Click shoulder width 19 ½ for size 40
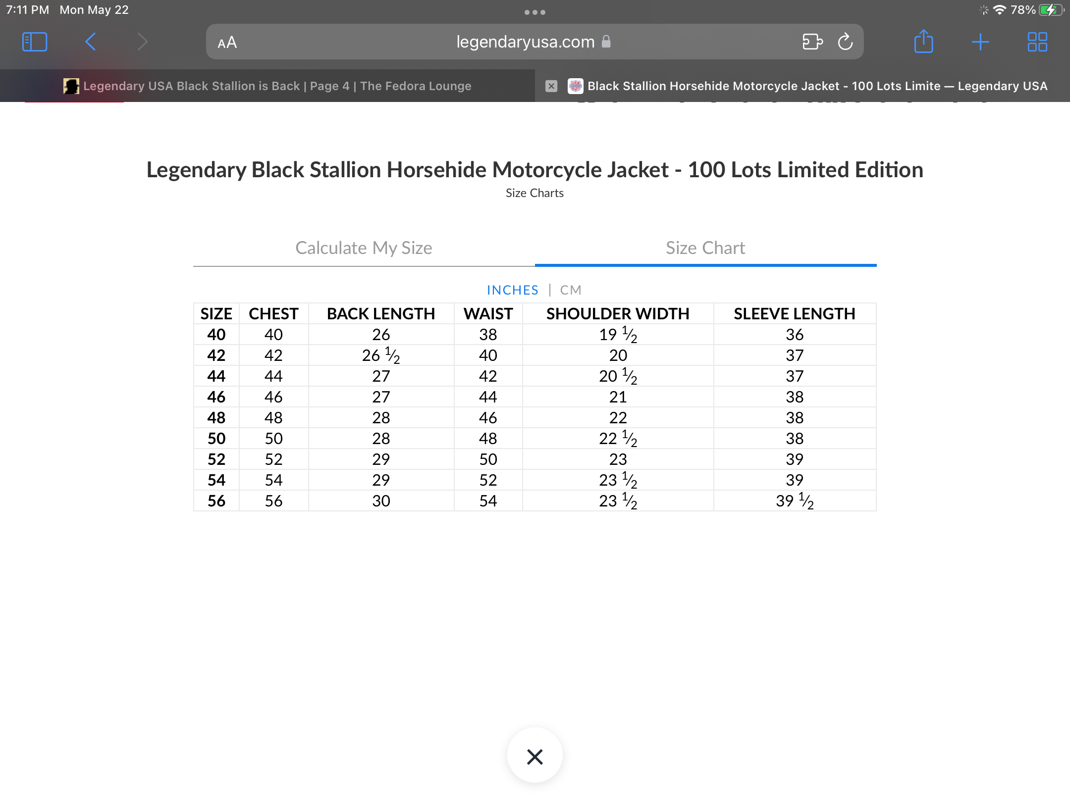Image resolution: width=1070 pixels, height=802 pixels. 618,335
